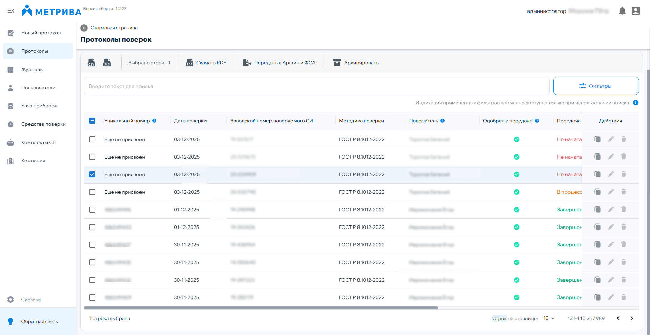Uncheck the selected third row checkbox
650x335 pixels.
(x=92, y=174)
